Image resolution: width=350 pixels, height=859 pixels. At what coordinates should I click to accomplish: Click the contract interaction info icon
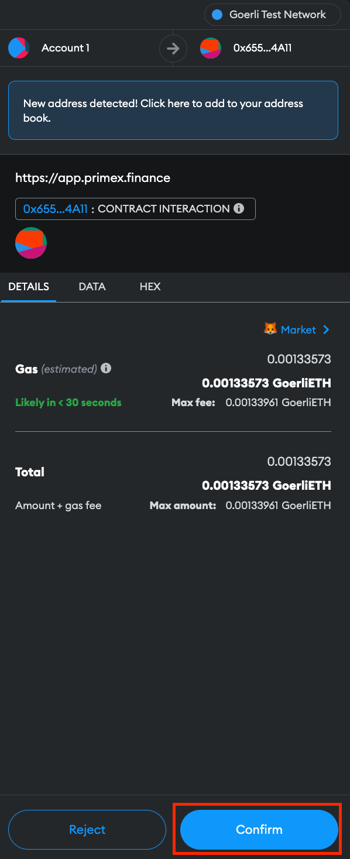(x=239, y=208)
